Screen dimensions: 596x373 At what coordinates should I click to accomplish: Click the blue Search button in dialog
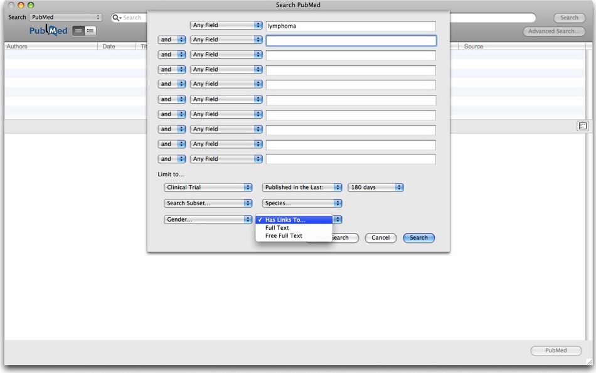point(418,238)
